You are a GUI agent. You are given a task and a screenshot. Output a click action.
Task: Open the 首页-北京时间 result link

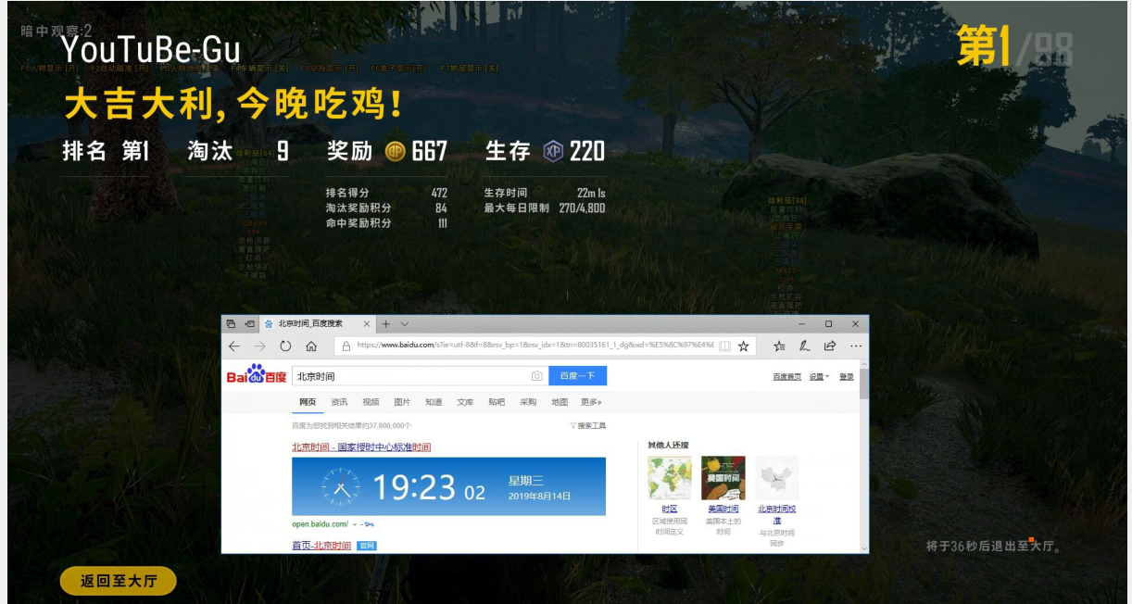321,546
